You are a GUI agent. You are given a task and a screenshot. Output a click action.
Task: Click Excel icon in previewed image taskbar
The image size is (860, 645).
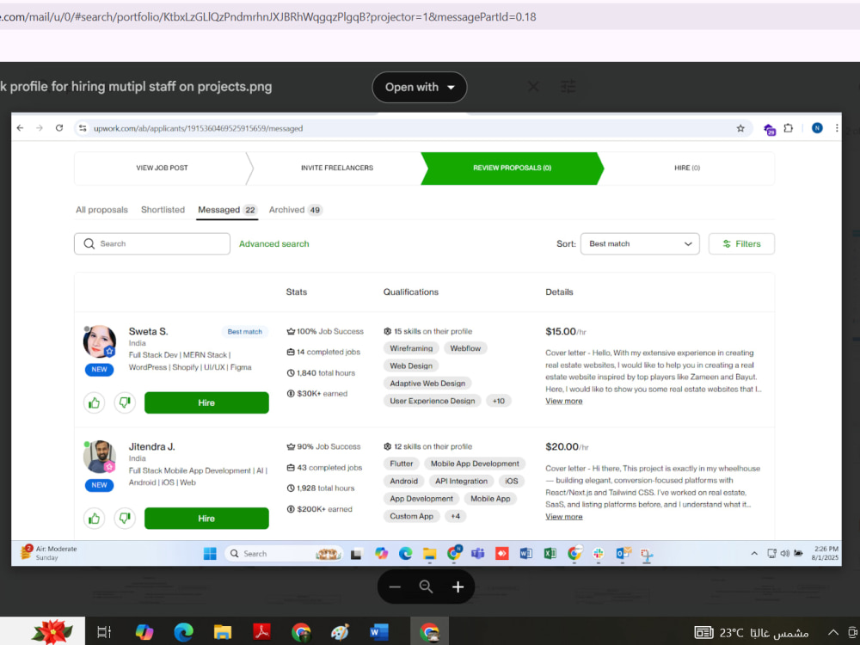(x=550, y=553)
